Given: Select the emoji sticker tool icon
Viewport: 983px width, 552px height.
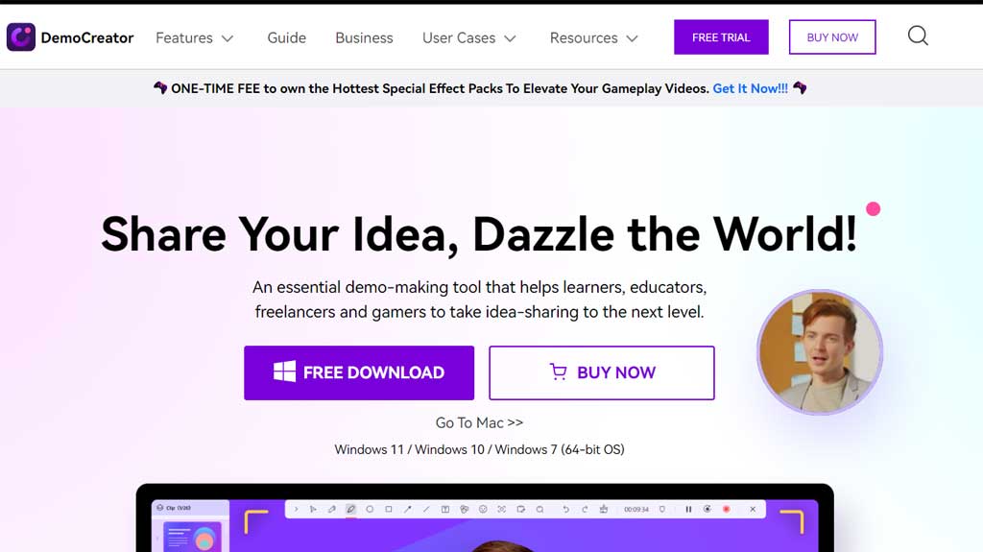Looking at the screenshot, I should pos(483,510).
